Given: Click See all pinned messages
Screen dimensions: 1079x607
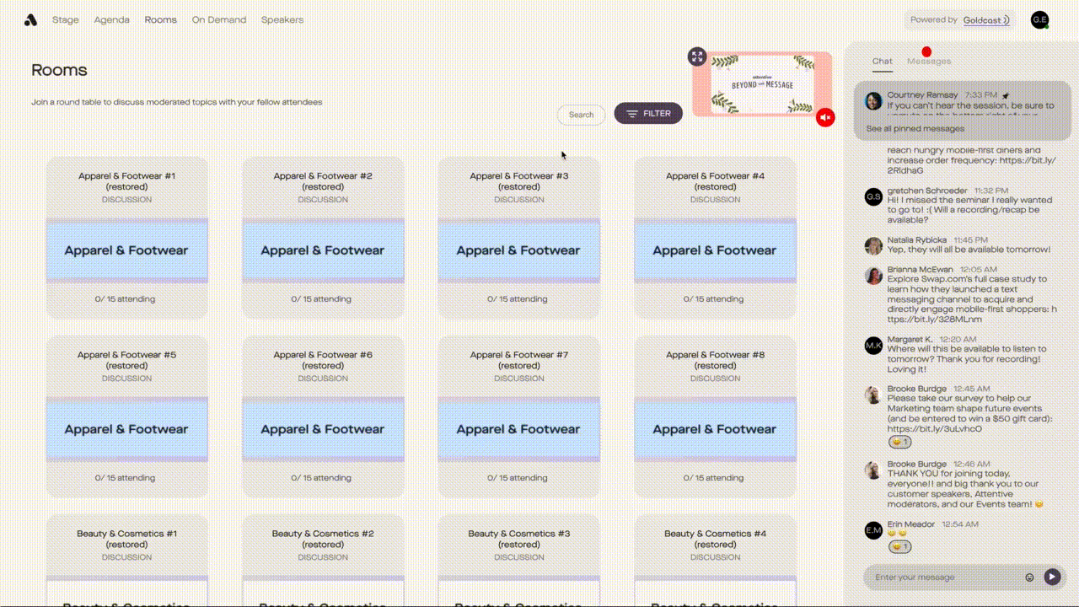Looking at the screenshot, I should [x=915, y=129].
